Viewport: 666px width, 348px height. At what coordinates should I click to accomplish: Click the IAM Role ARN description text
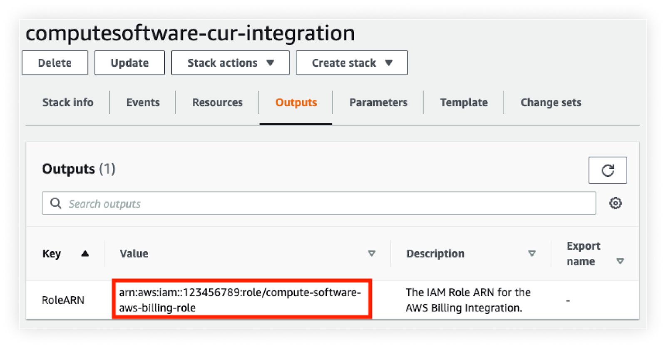click(468, 300)
